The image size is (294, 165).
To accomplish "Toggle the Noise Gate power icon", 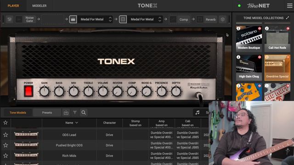I will click(x=19, y=19).
